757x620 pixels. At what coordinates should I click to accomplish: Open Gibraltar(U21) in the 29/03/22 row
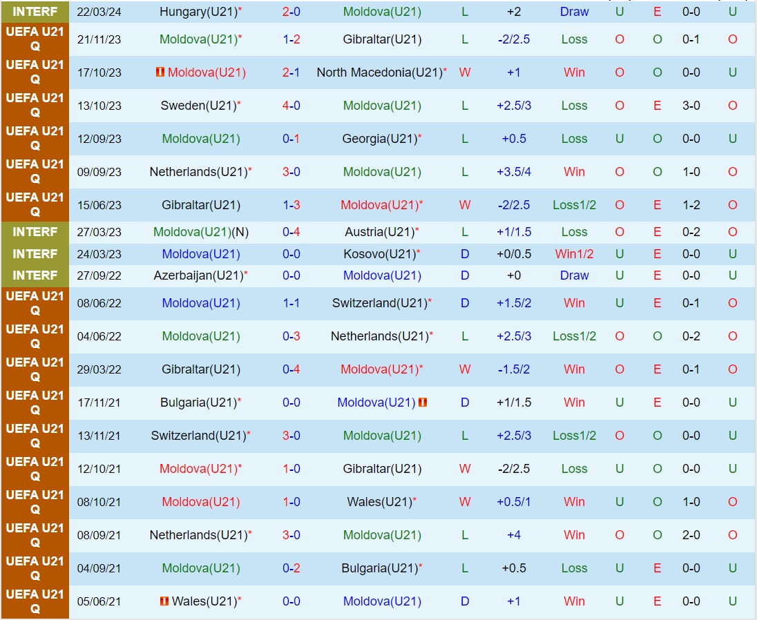(x=201, y=369)
